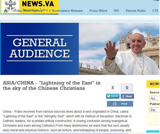Image resolution: width=160 pixels, height=134 pixels.
Task: Open the CTV tab
Action: tap(155, 11)
